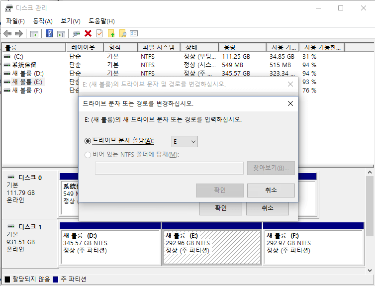Click the 디스크 1 disk icon

coord(11,226)
